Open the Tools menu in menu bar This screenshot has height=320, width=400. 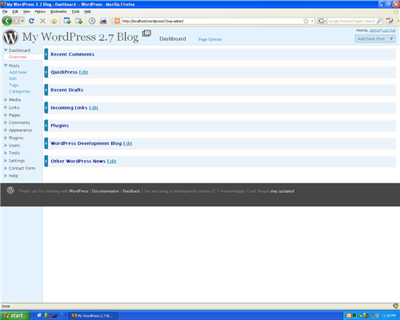tap(75, 11)
